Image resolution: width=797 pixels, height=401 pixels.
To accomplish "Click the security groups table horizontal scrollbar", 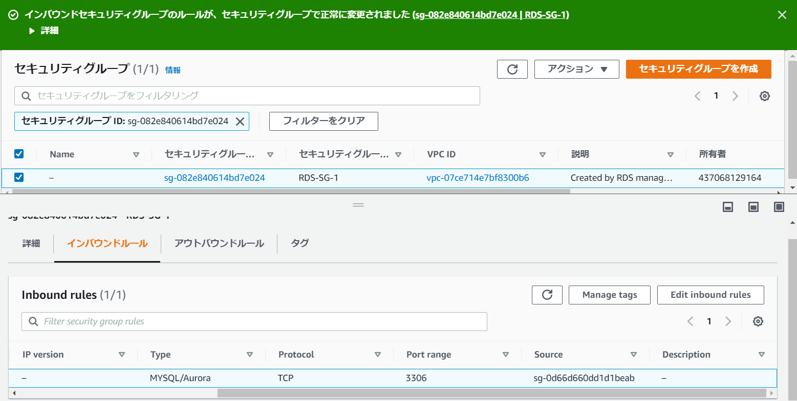I will click(291, 192).
